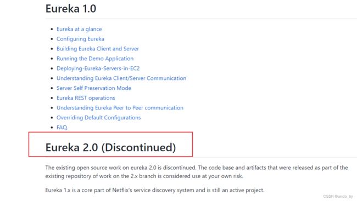The image size is (357, 201).
Task: Open Understanding Eureka Peer to Peer communication
Action: coord(120,108)
